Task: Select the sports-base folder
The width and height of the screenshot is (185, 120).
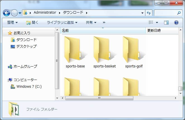Action: pyautogui.click(x=75, y=52)
